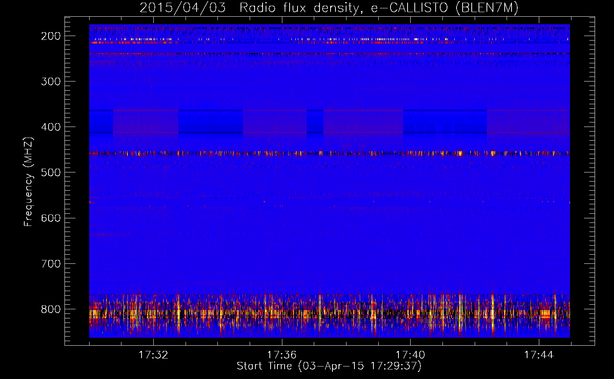The width and height of the screenshot is (614, 379).
Task: Click the 17:32 time tick label
Action: (x=153, y=355)
